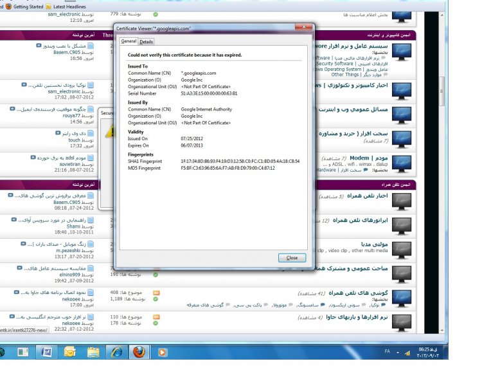482x386 pixels.
Task: Click the FA language indicator in the tray
Action: coord(387,351)
